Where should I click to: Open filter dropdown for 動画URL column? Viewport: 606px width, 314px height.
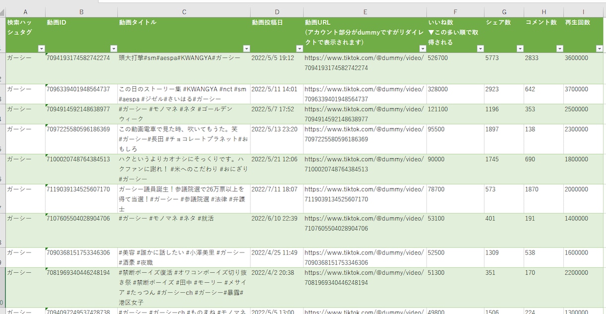point(423,49)
